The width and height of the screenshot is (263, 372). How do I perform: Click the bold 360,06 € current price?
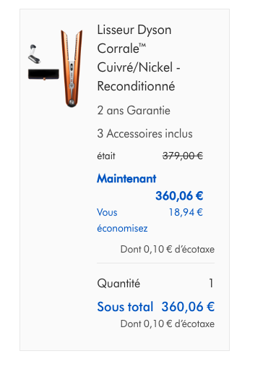179,195
